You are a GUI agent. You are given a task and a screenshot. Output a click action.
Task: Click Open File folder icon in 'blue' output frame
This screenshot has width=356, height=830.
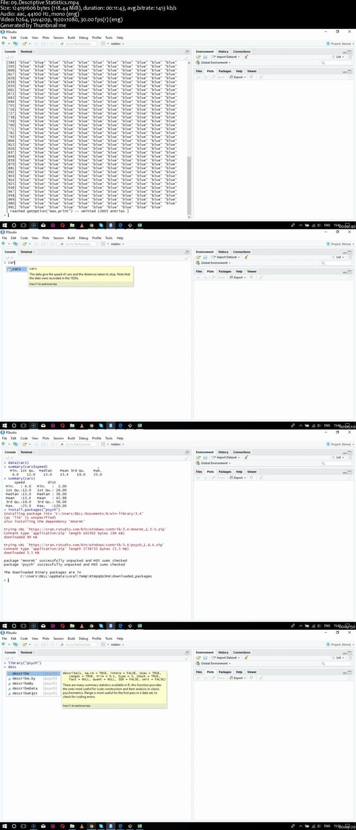(24, 43)
